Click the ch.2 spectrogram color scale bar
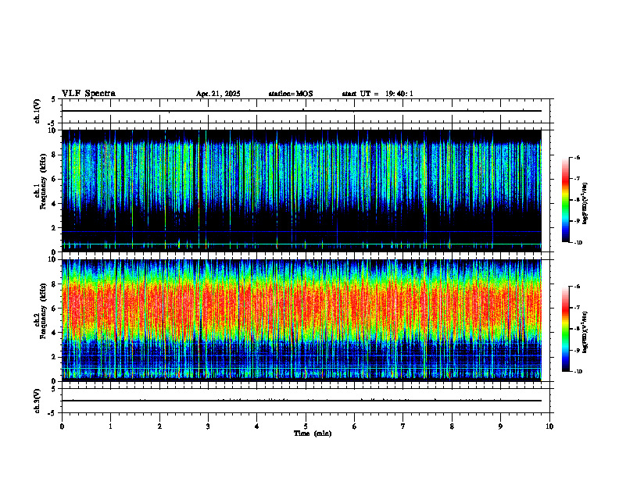The width and height of the screenshot is (619, 478). pyautogui.click(x=565, y=329)
